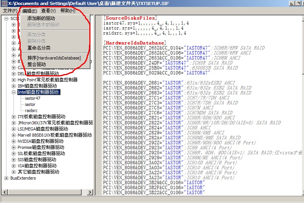
Task: Expand the Marvell 88SE61XX node
Action: 13,135
